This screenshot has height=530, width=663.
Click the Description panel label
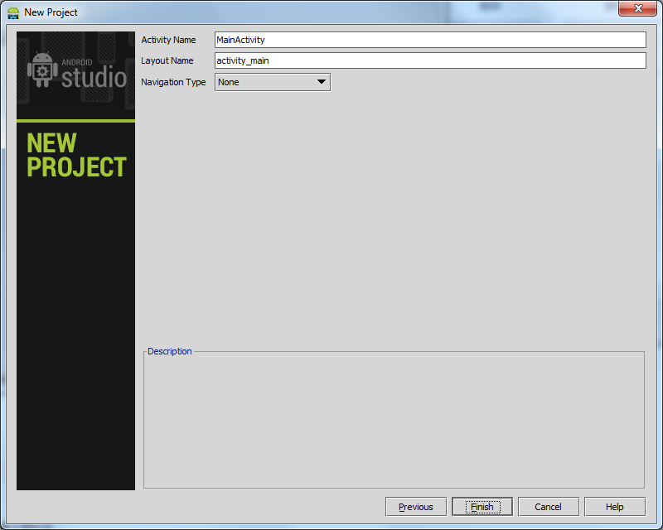coord(169,350)
